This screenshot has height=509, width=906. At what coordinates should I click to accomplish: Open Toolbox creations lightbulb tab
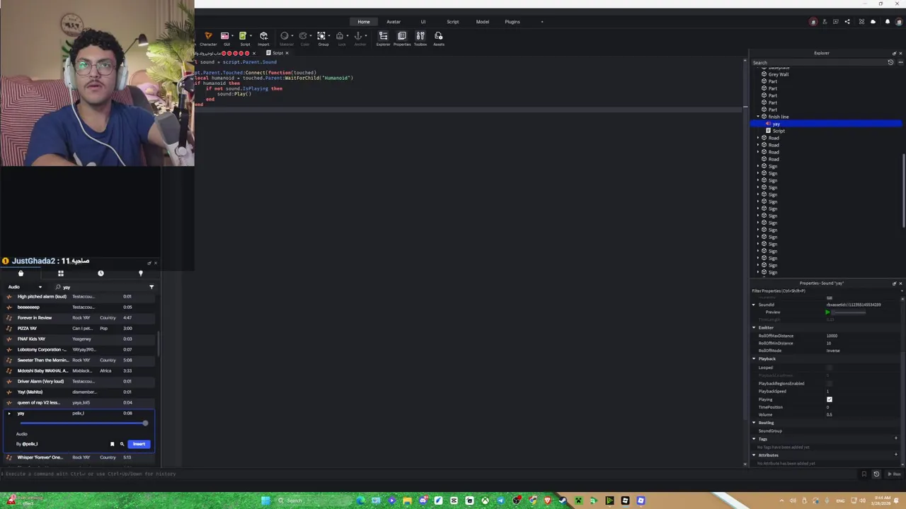(140, 274)
